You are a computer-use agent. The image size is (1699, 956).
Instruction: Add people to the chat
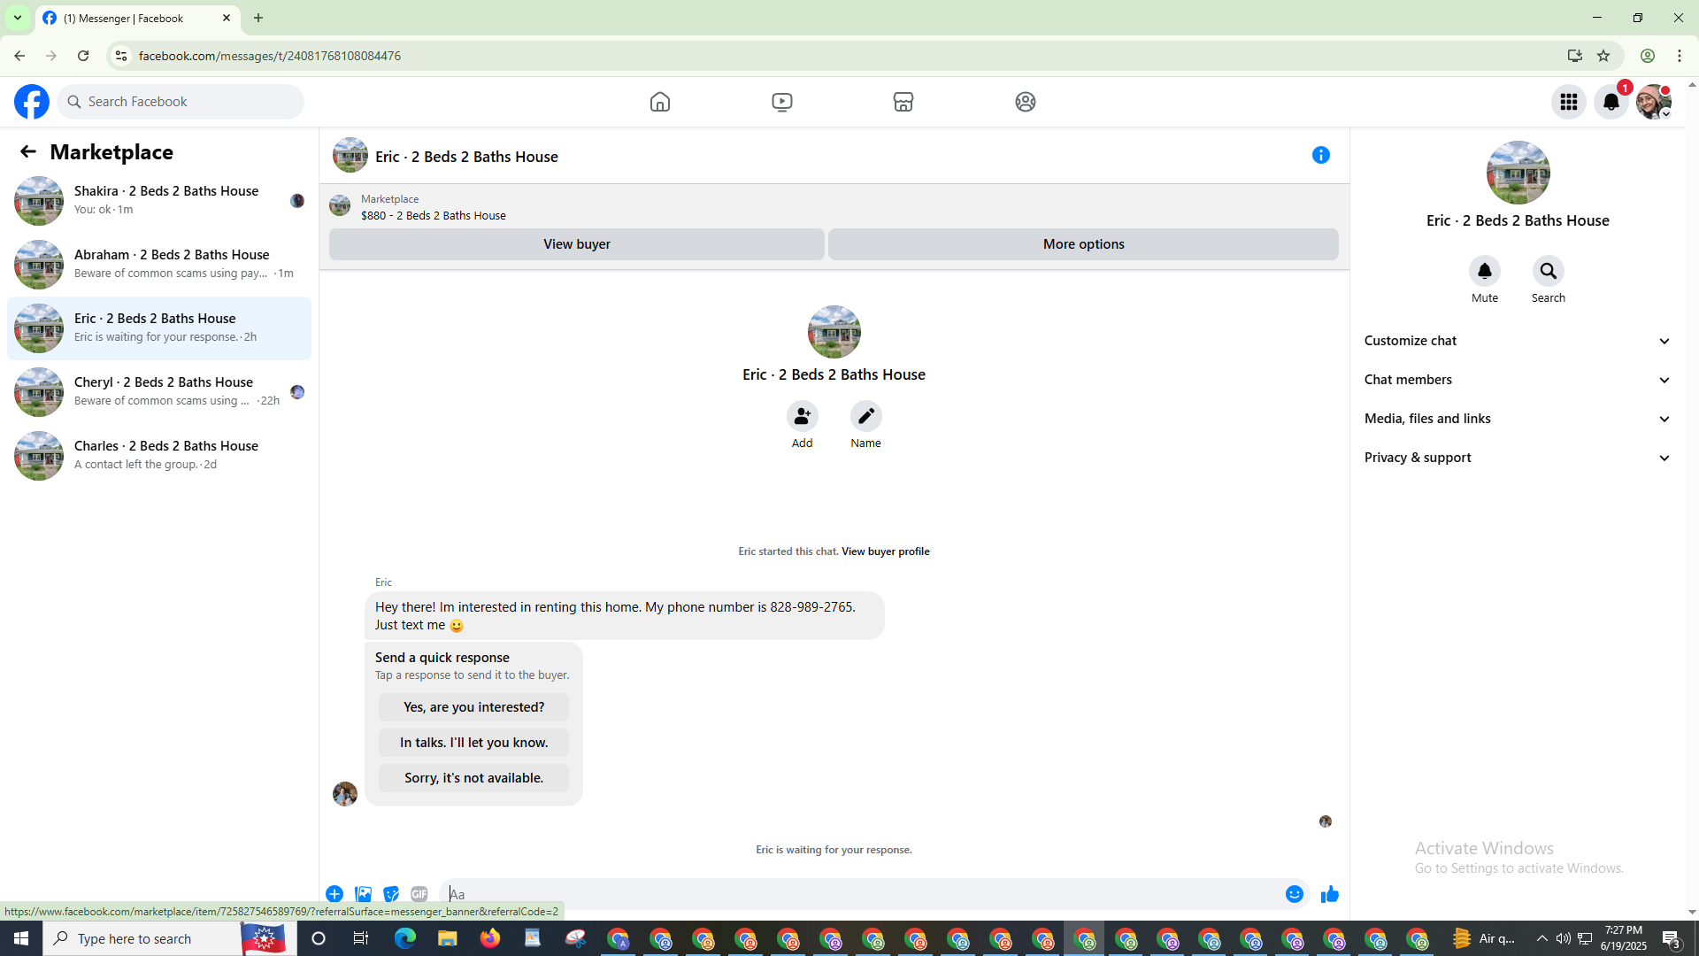click(803, 416)
